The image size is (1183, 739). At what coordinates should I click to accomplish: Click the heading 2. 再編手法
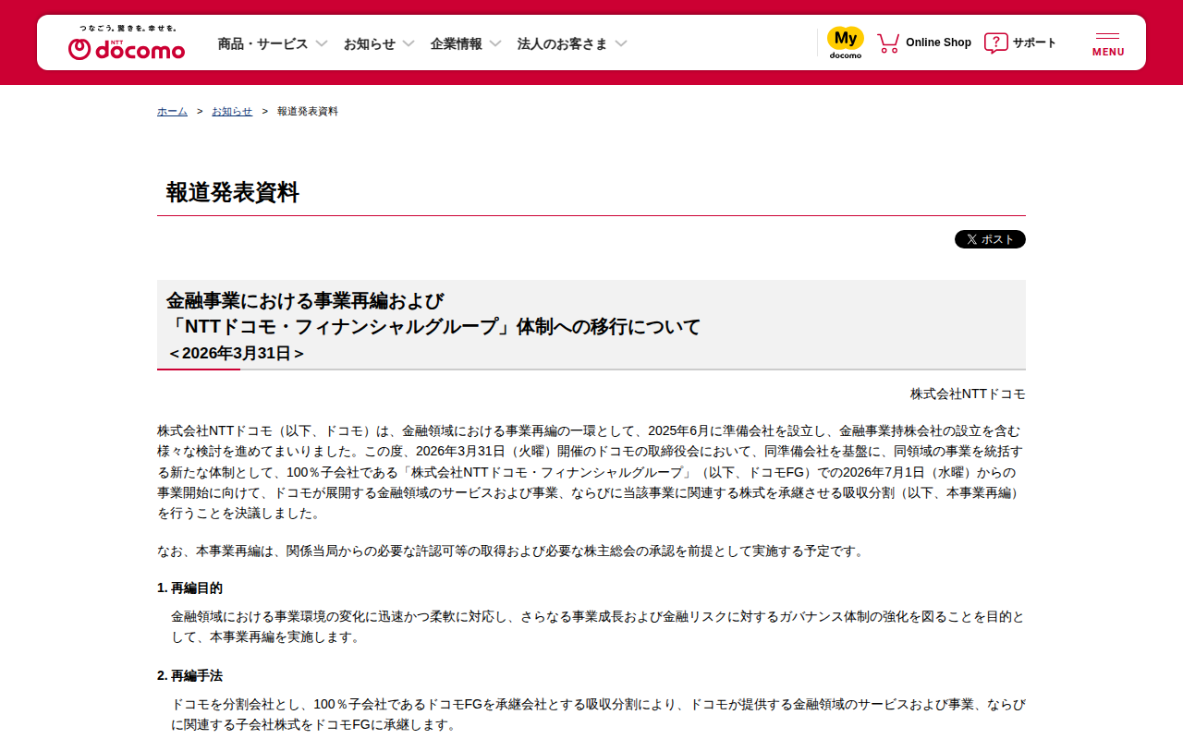[x=189, y=675]
